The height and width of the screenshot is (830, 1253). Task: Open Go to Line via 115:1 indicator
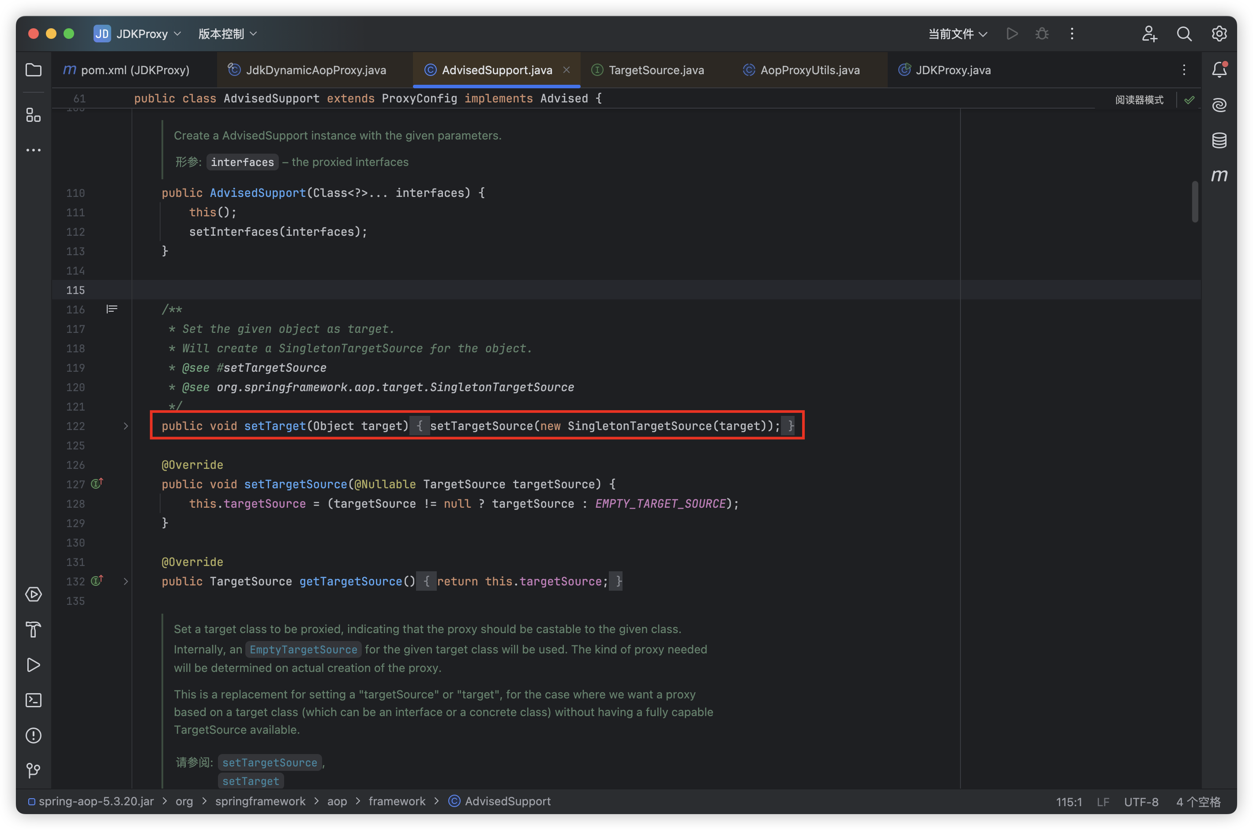1069,802
